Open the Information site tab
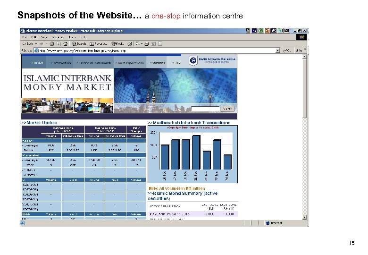The image size is (368, 255). click(60, 63)
